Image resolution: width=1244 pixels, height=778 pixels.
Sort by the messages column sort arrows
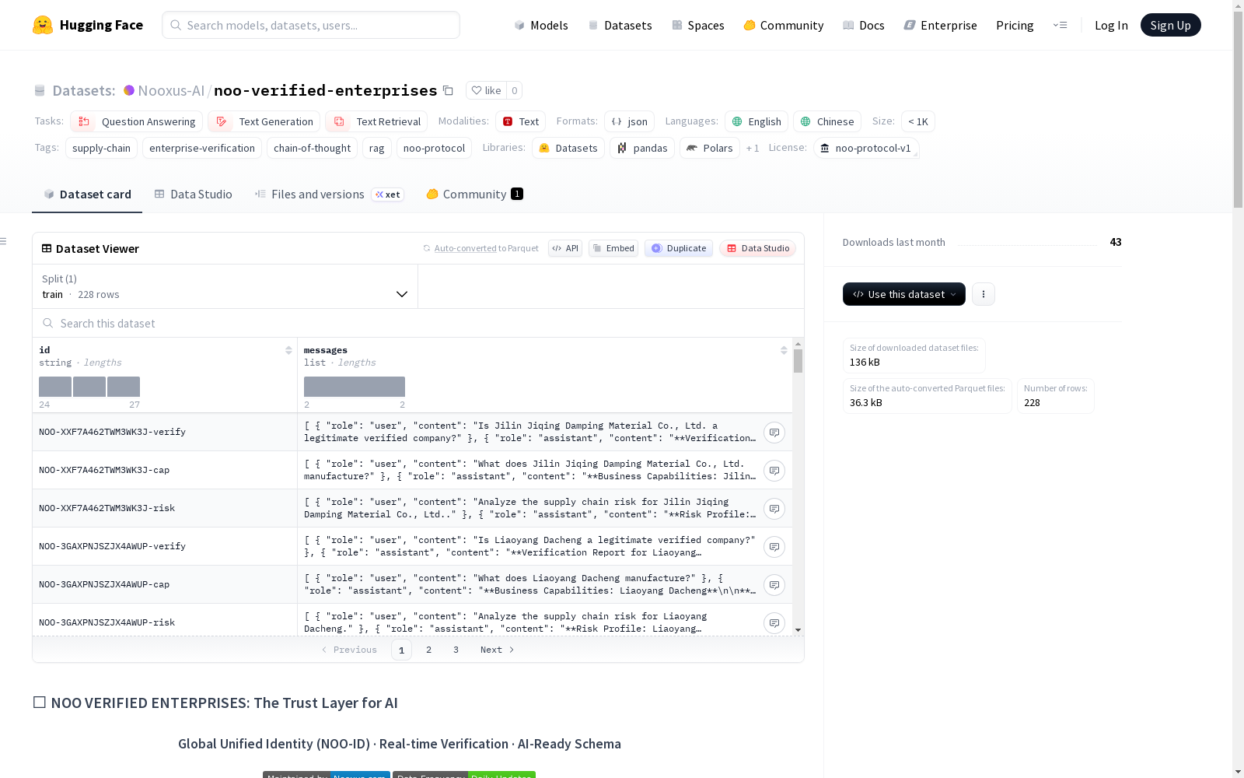(x=784, y=350)
